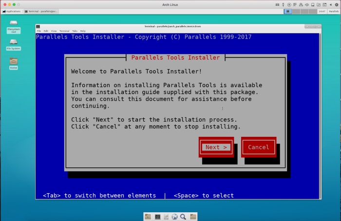Click the printer icon in title bar

pyautogui.click(x=301, y=4)
